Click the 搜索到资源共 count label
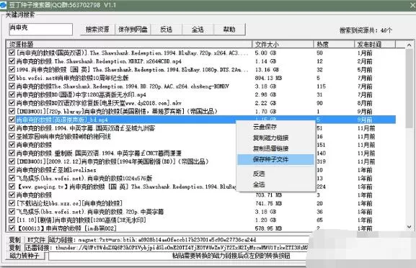Image resolution: width=416 pixels, height=268 pixels. [x=366, y=30]
